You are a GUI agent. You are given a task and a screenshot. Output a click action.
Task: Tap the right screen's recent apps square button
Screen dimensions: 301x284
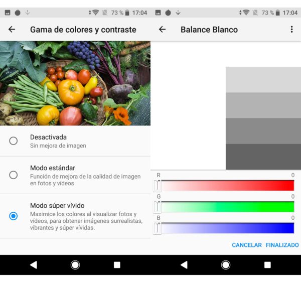[x=267, y=265]
